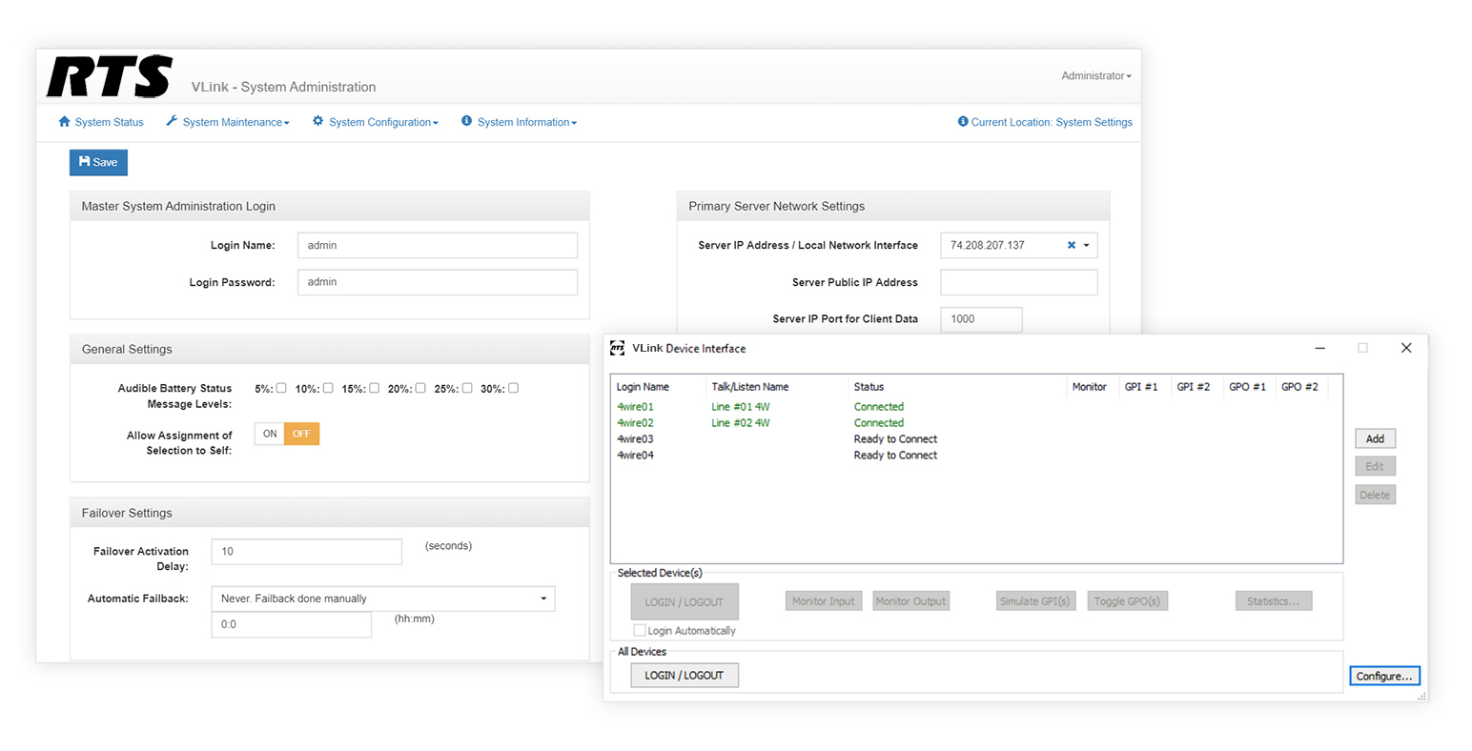Click the Server IP Port field
This screenshot has width=1472, height=751.
click(x=981, y=319)
